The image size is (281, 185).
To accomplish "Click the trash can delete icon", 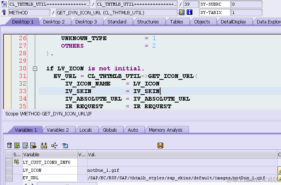I will pyautogui.click(x=9, y=145).
